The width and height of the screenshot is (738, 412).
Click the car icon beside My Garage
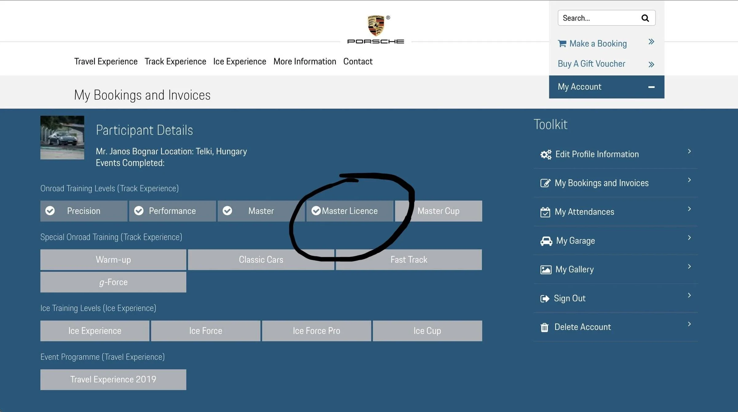pyautogui.click(x=546, y=241)
